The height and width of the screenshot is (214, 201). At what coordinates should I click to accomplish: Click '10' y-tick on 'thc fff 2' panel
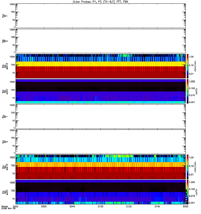tap(14, 146)
